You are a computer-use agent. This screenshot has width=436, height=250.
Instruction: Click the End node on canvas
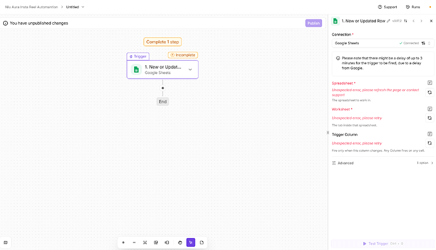point(163,101)
